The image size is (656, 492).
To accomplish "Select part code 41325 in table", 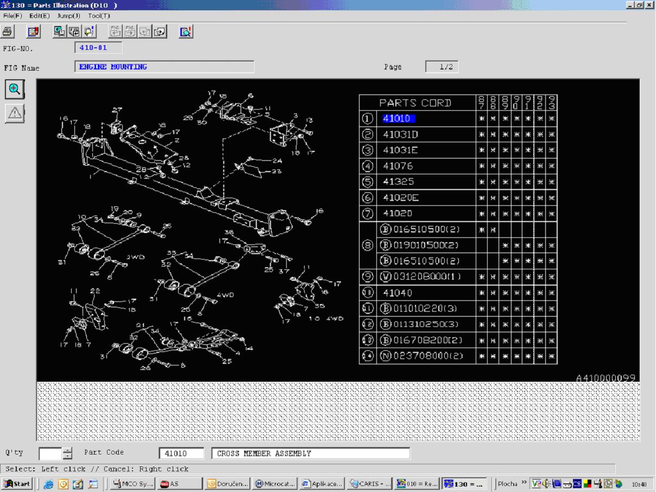I will 398,182.
